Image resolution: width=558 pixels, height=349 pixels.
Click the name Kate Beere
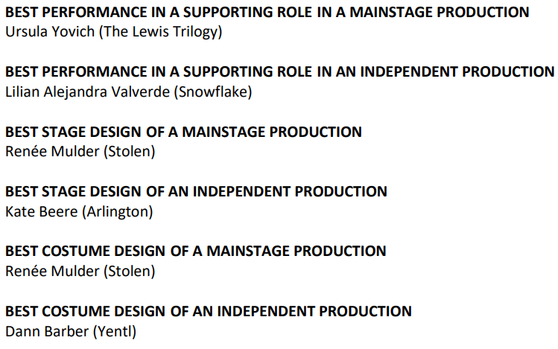(42, 212)
